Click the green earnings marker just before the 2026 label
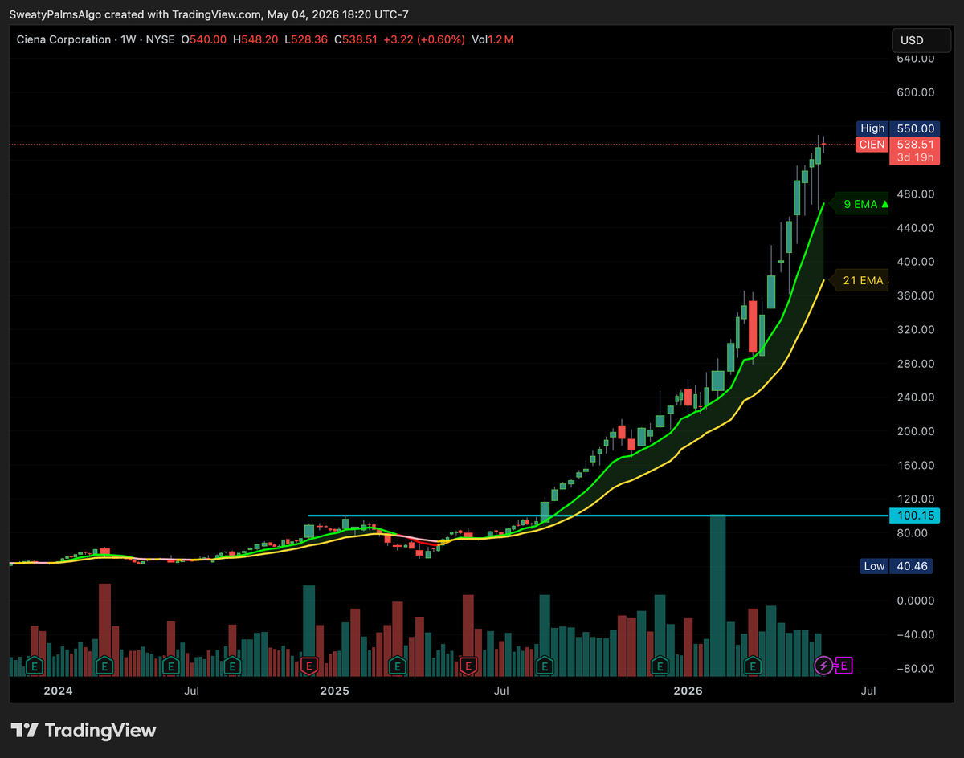964x758 pixels. (x=660, y=665)
